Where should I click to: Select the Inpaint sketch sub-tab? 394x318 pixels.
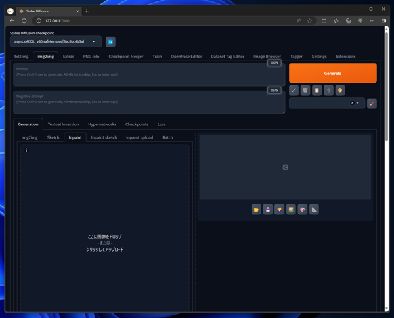pos(104,137)
